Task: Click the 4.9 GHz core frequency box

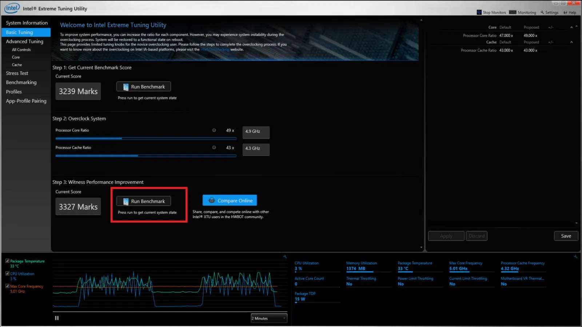Action: [x=256, y=132]
